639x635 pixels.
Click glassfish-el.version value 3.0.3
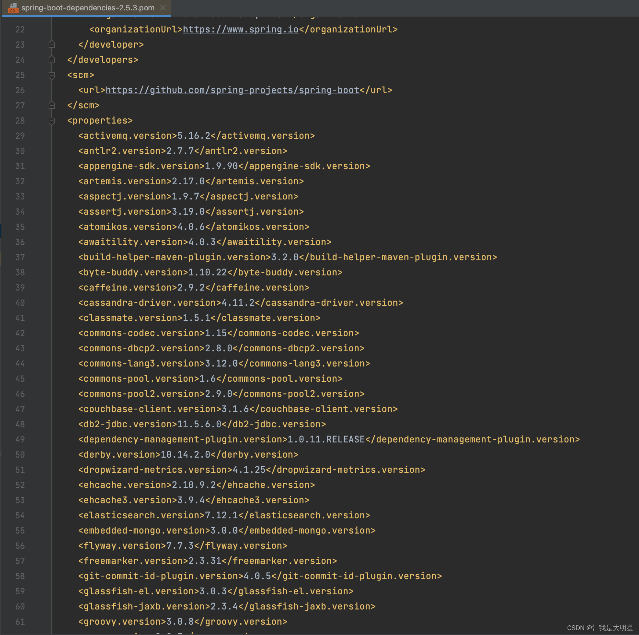[213, 591]
